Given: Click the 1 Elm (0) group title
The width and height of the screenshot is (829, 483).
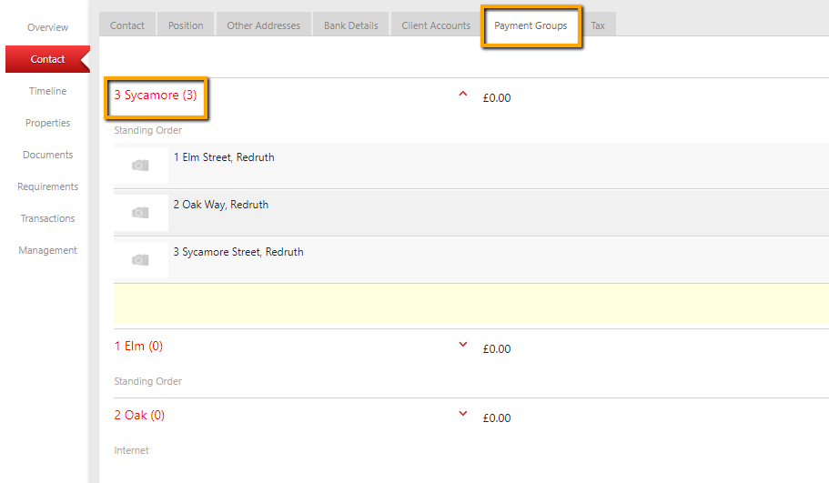Looking at the screenshot, I should pos(138,347).
